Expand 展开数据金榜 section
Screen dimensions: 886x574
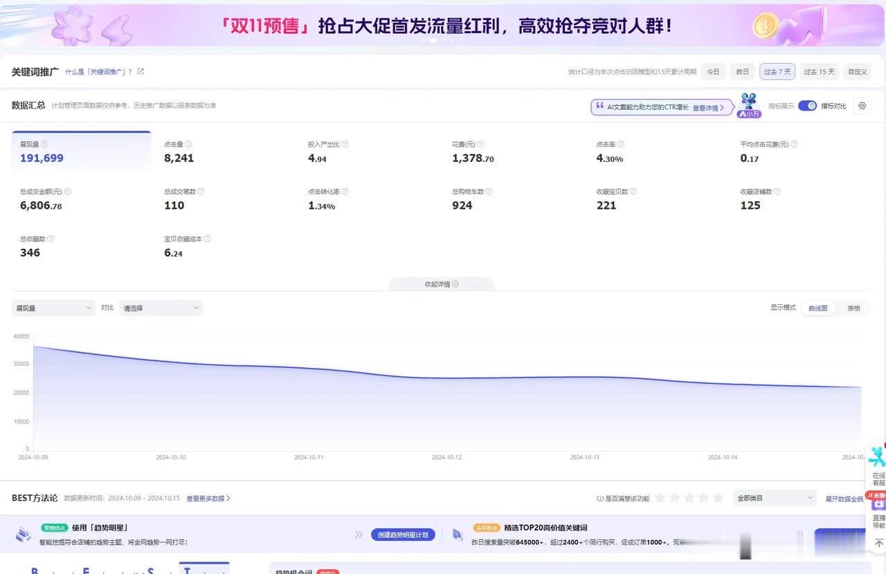[x=844, y=499]
